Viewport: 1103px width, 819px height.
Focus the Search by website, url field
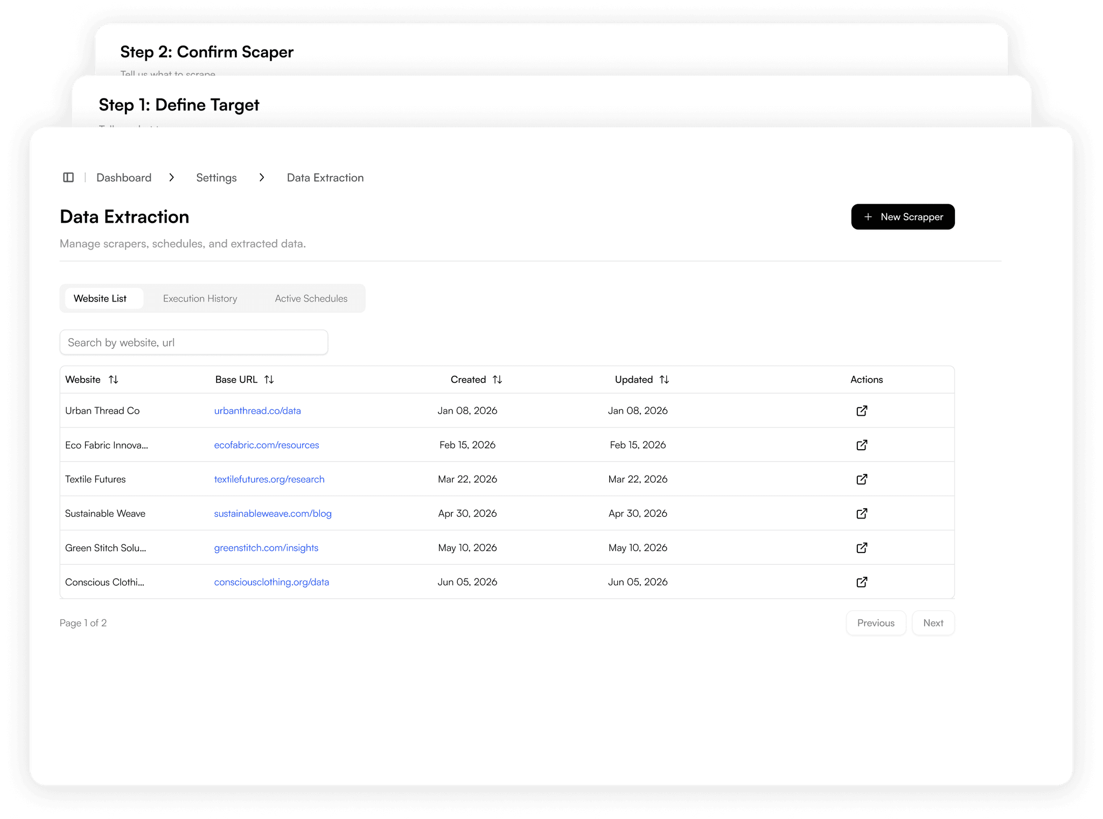click(194, 342)
